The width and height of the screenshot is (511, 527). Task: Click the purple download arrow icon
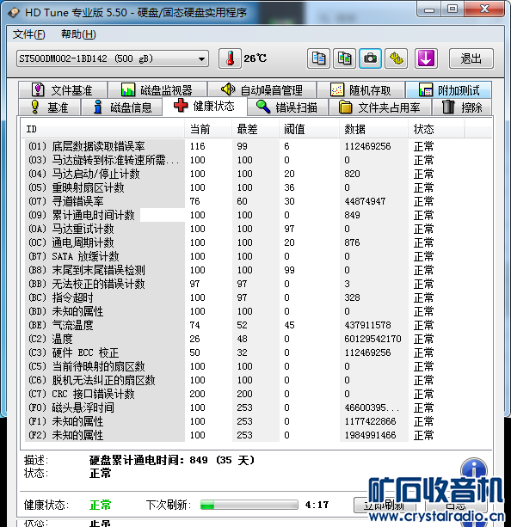(426, 58)
